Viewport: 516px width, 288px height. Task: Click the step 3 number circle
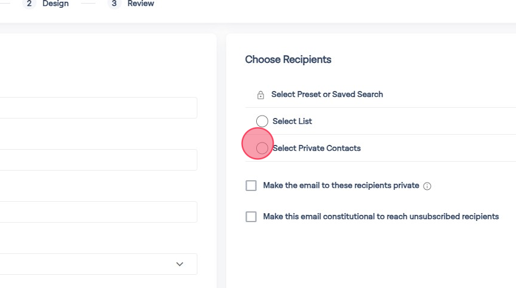tap(114, 4)
